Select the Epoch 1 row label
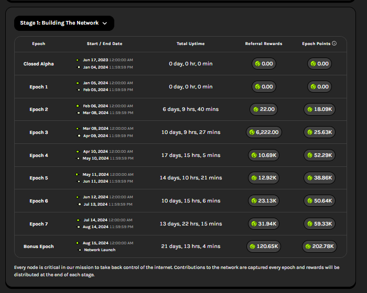The width and height of the screenshot is (367, 293). click(x=39, y=87)
